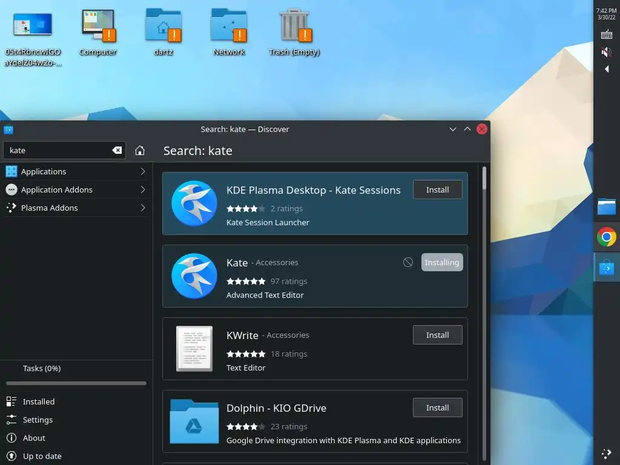The width and height of the screenshot is (620, 465).
Task: Expand the Plasma Addons category
Action: [x=143, y=208]
